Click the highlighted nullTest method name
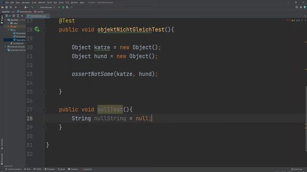Screen dimensions: 307x172 pyautogui.click(x=110, y=109)
